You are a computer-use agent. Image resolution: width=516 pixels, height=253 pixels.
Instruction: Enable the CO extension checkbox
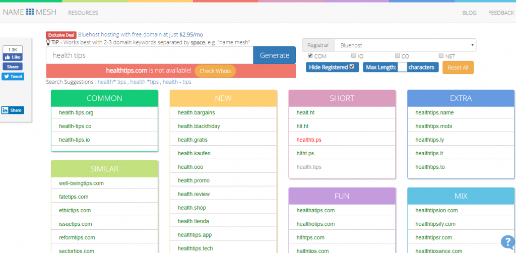(x=398, y=55)
